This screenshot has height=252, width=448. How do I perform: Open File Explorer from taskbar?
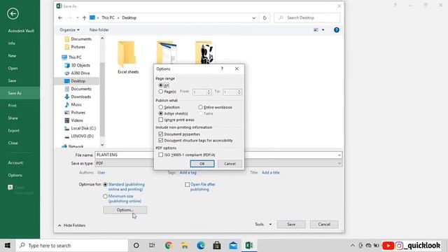(x=185, y=246)
